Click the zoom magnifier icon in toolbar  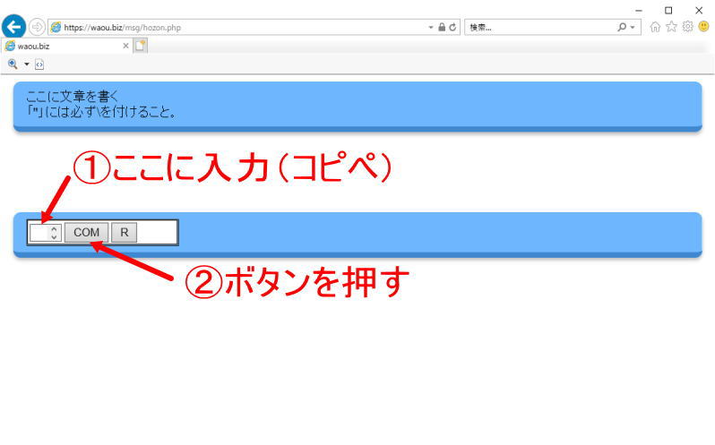[13, 64]
